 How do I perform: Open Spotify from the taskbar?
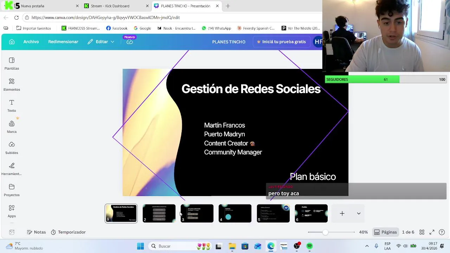pos(309,246)
